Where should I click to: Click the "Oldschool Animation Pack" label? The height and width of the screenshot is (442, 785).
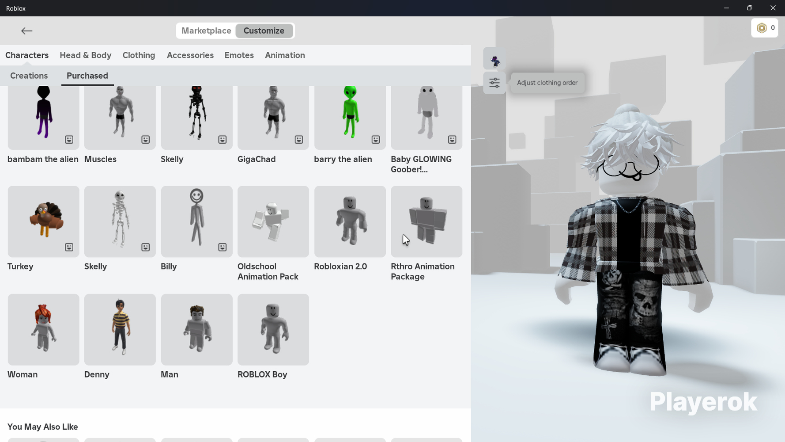tap(268, 272)
